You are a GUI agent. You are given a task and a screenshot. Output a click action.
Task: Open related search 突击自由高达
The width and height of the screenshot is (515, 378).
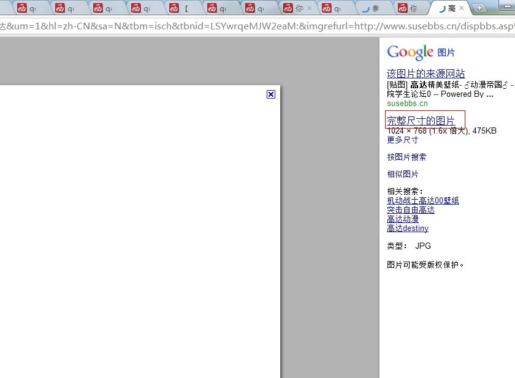(410, 210)
